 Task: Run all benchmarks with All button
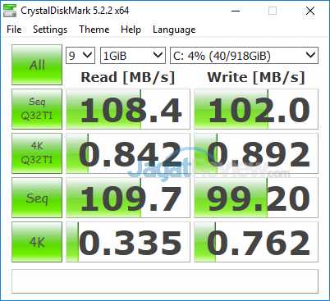click(x=37, y=65)
